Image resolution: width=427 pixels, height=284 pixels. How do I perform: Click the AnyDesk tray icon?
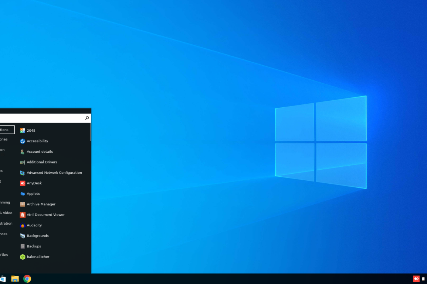click(416, 279)
